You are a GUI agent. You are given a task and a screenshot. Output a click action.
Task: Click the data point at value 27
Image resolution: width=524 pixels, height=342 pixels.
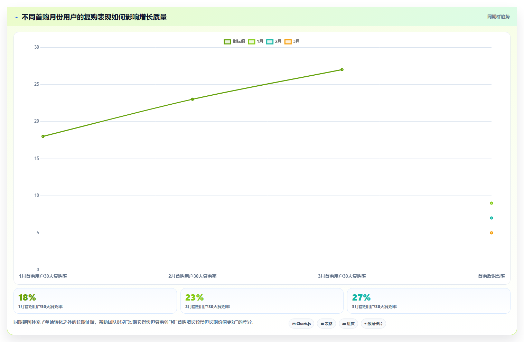coord(342,69)
